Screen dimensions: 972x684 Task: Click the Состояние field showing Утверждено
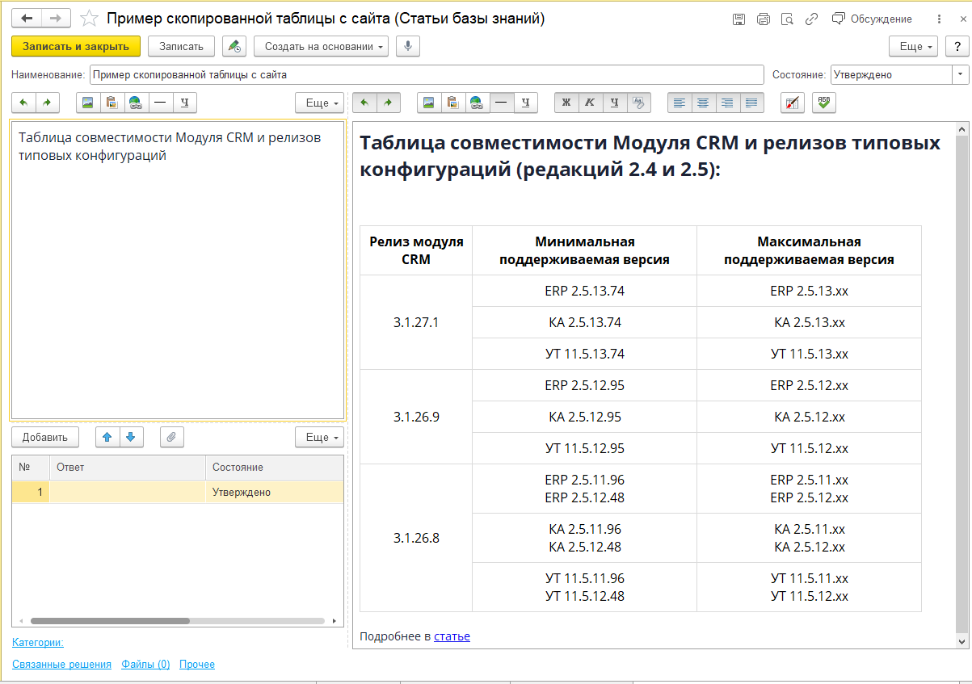click(x=891, y=74)
